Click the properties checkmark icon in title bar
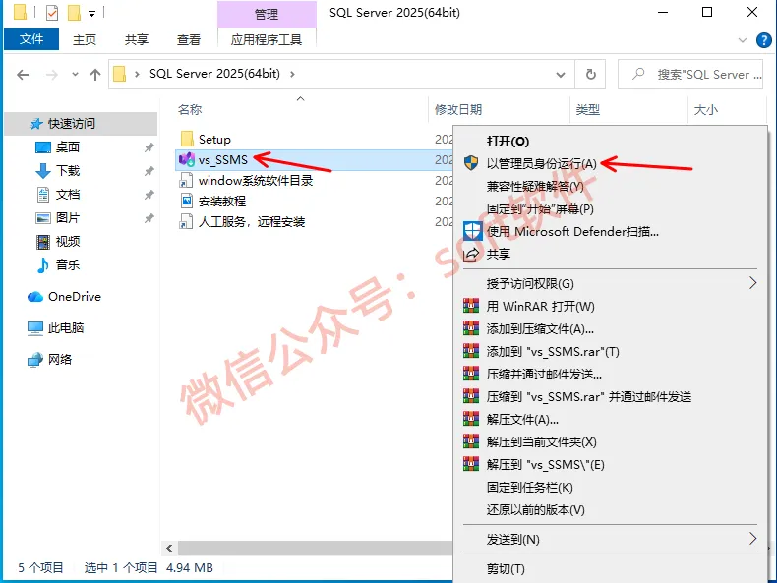 [x=51, y=13]
